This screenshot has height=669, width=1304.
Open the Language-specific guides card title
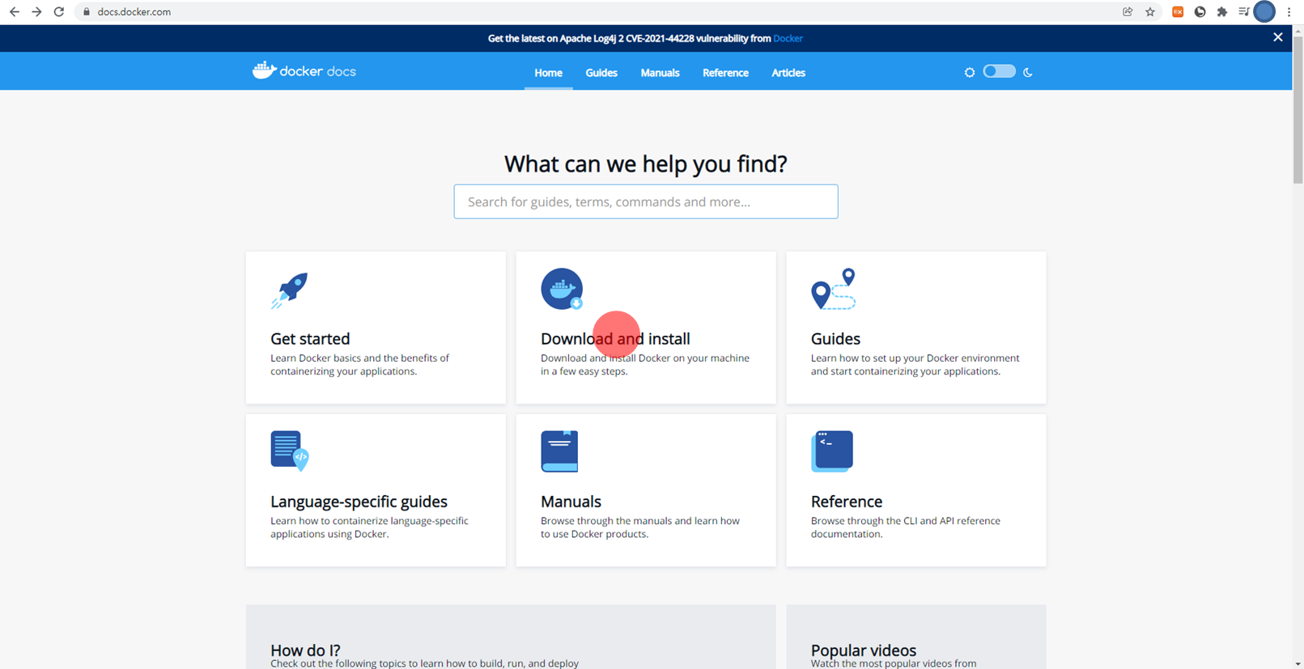[x=359, y=502]
